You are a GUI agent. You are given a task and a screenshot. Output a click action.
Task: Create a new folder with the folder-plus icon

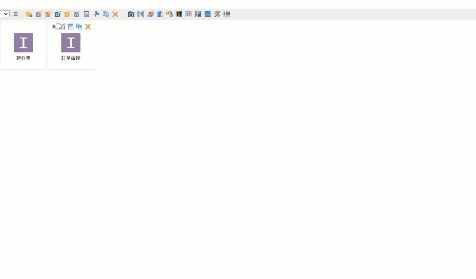click(29, 14)
